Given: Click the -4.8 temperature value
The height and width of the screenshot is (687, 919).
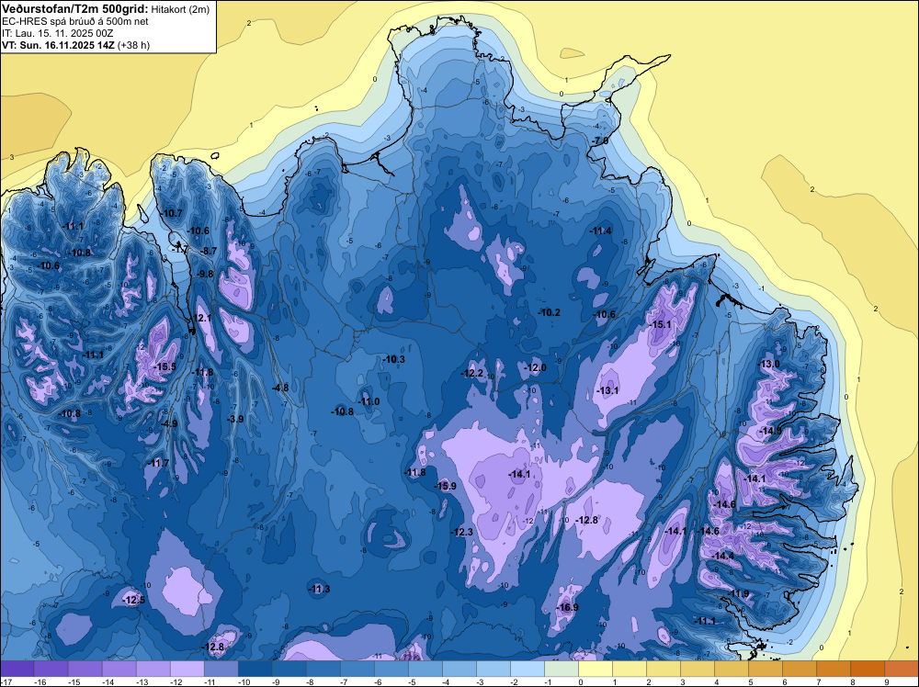Looking at the screenshot, I should click(280, 388).
